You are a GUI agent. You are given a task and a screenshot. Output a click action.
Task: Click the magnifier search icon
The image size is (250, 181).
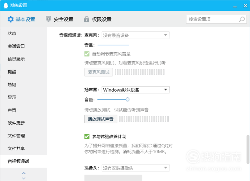coord(242,19)
